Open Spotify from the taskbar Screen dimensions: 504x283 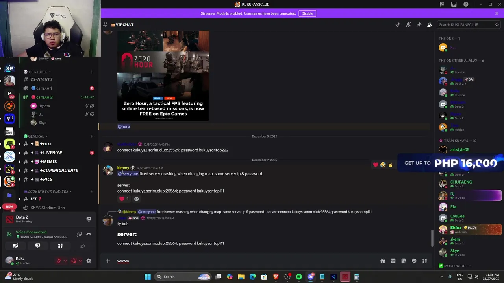coord(299,277)
